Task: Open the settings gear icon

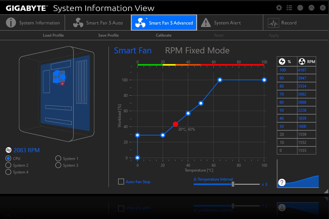Action: click(279, 8)
